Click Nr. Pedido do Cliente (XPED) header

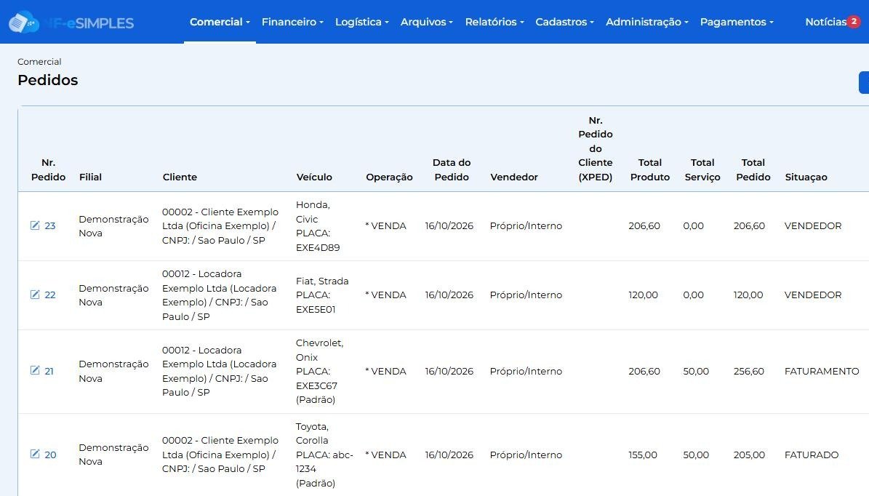coord(596,148)
